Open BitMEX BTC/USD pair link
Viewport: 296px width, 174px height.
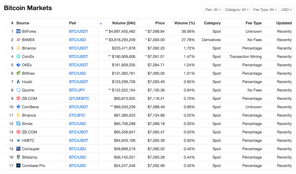coord(77,40)
